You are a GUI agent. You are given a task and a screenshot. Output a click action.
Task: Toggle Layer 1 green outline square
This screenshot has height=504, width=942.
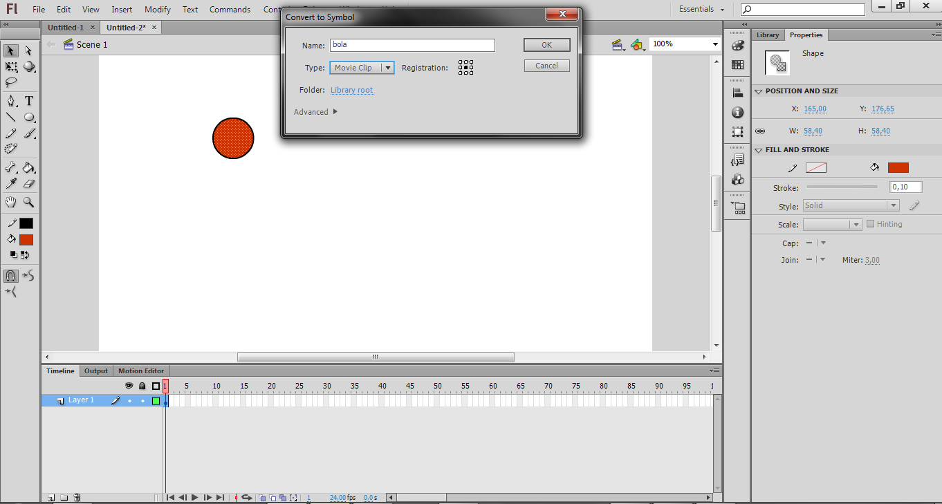point(156,400)
